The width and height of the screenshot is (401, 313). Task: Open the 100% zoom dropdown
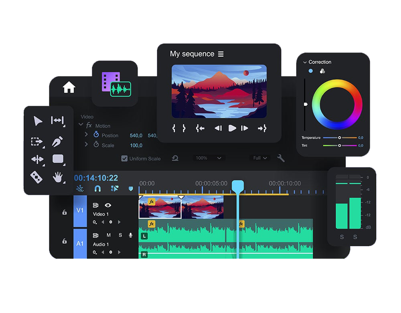209,158
